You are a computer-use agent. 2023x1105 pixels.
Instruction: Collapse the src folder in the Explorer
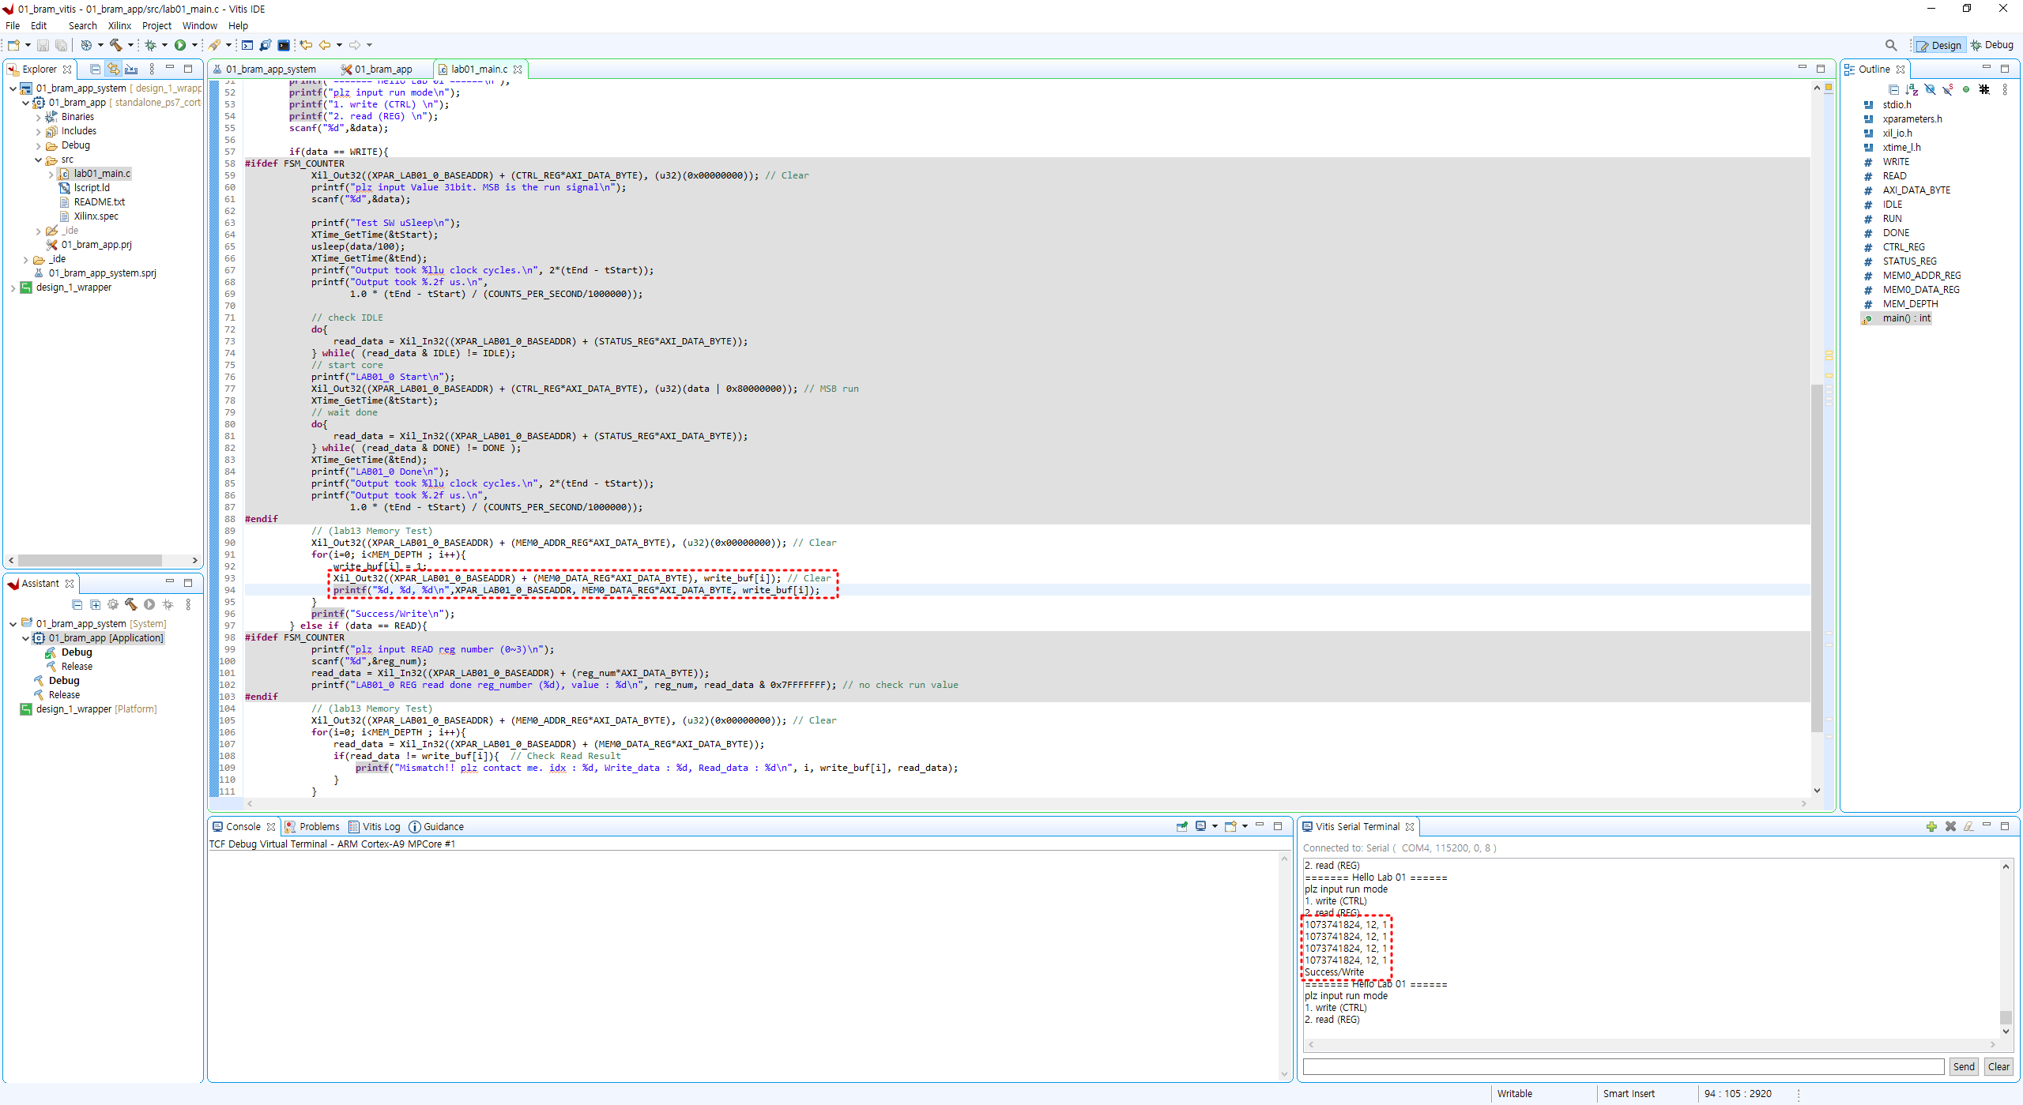pos(38,160)
